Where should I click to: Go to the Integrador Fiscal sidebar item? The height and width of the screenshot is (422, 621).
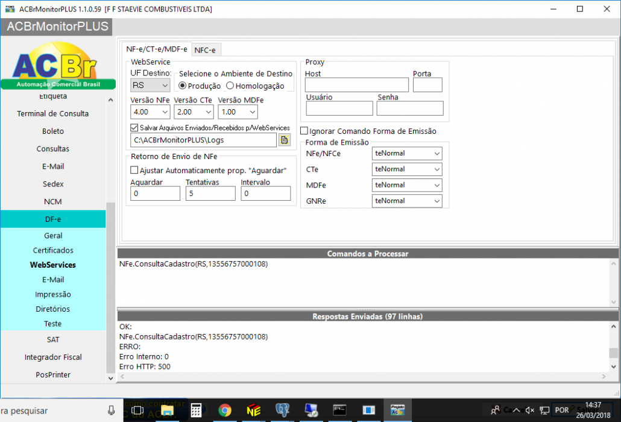(53, 357)
